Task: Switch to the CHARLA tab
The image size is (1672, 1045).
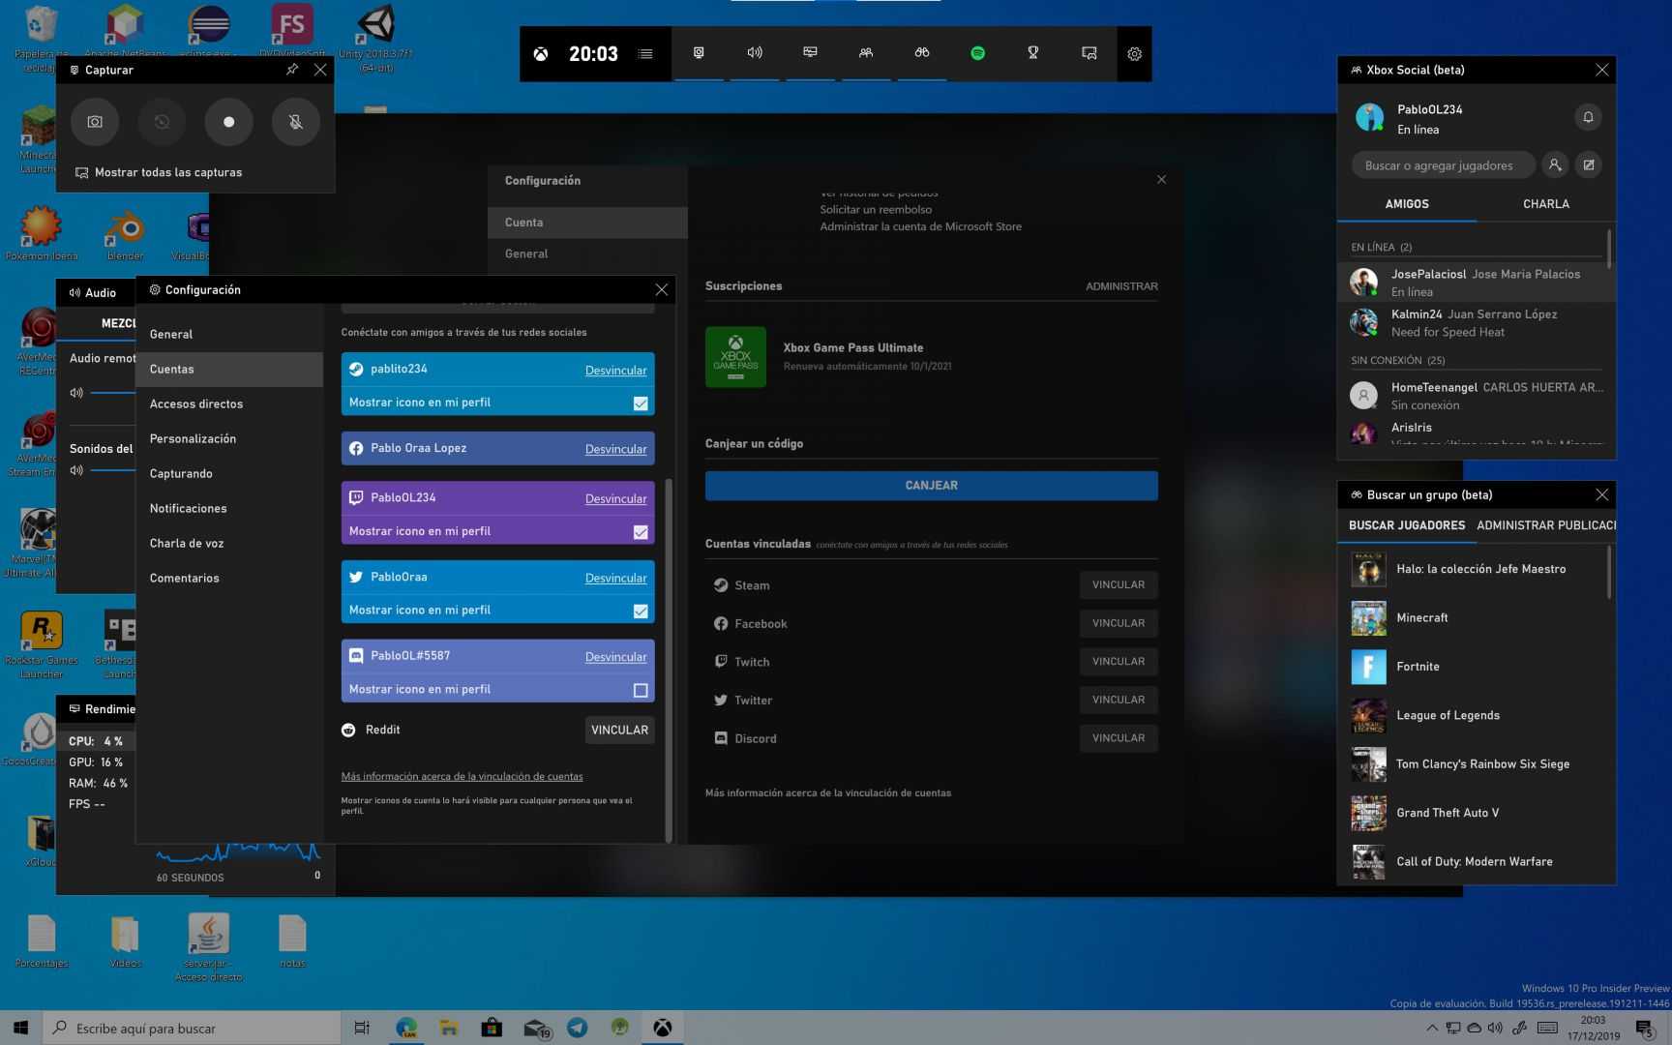Action: pyautogui.click(x=1545, y=204)
